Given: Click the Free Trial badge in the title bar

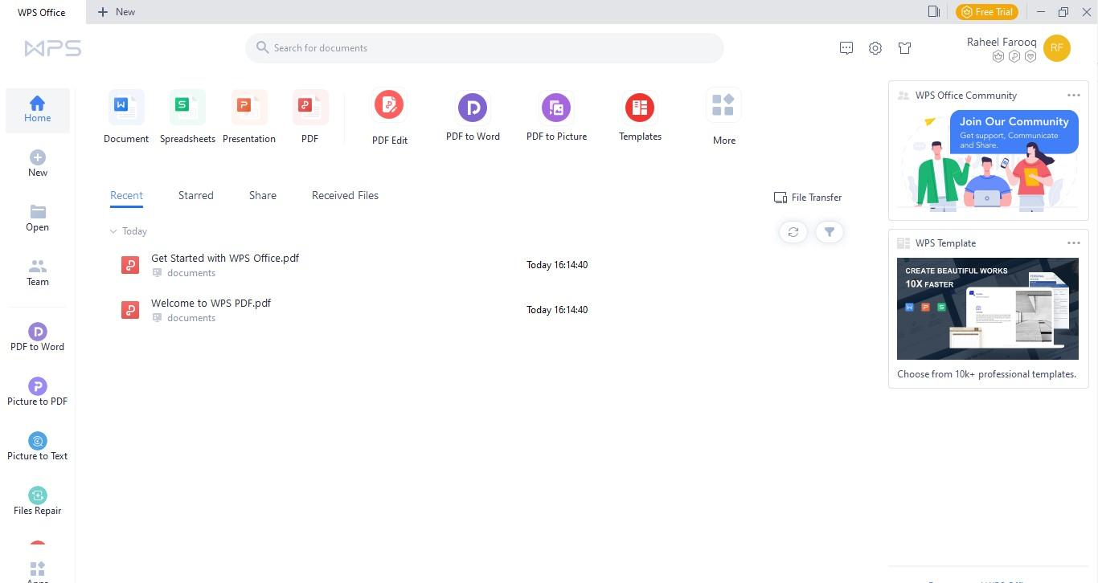Looking at the screenshot, I should pos(987,11).
